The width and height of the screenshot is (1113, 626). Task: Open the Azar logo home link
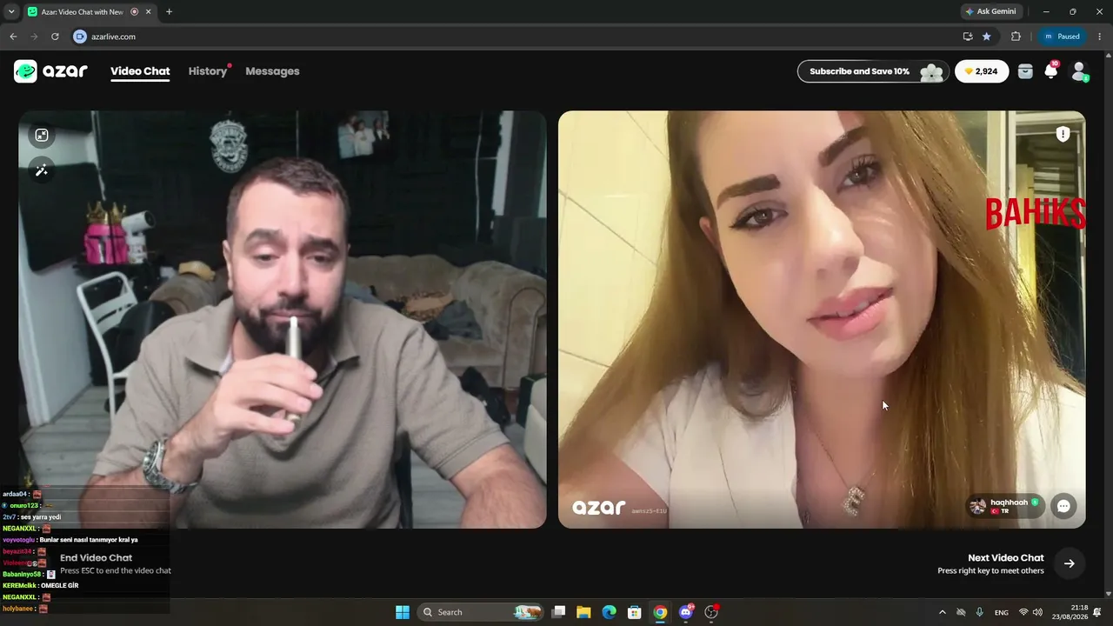50,71
